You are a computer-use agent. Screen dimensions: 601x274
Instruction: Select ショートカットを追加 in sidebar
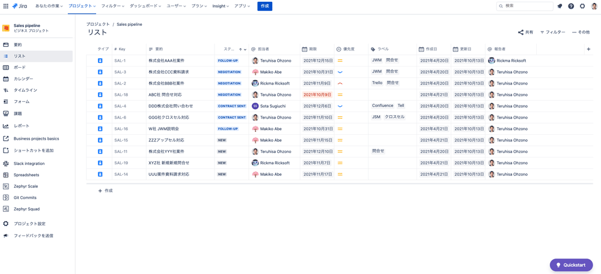tap(33, 150)
